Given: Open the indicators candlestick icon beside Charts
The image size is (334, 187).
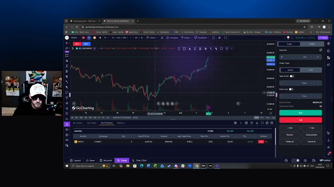Looking at the screenshot, I should pyautogui.click(x=162, y=38).
